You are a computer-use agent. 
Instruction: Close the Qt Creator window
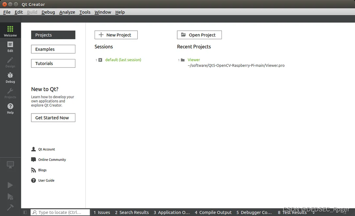point(5,4)
